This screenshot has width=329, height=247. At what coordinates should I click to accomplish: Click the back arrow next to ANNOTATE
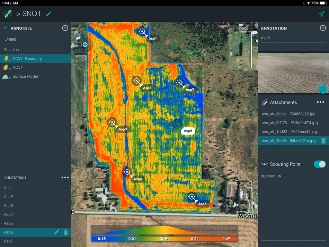coord(6,28)
